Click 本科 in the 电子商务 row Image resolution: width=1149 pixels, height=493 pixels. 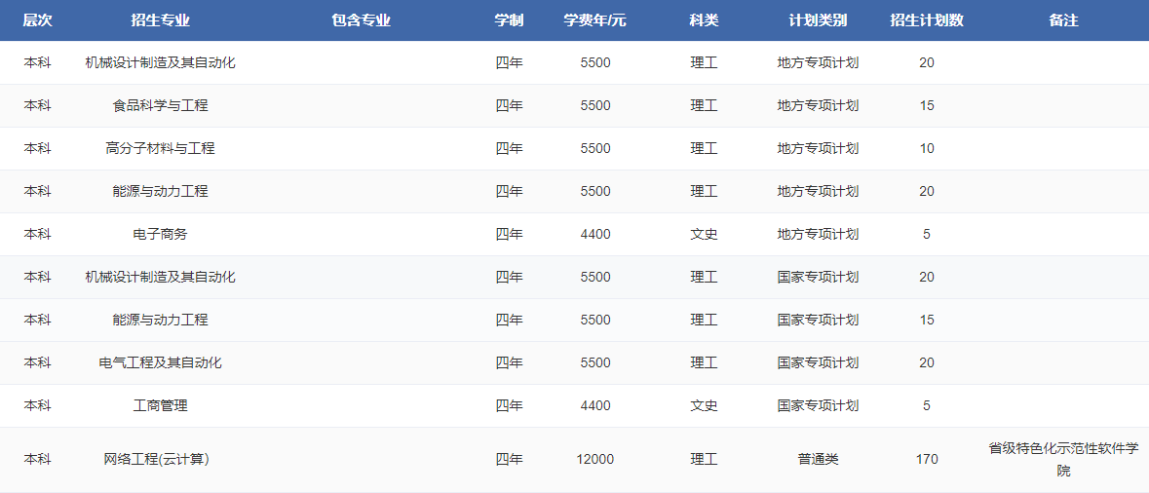click(37, 235)
